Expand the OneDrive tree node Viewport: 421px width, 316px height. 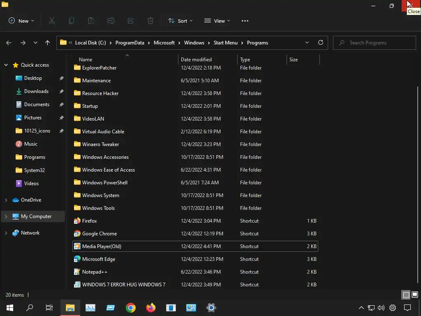pos(6,200)
